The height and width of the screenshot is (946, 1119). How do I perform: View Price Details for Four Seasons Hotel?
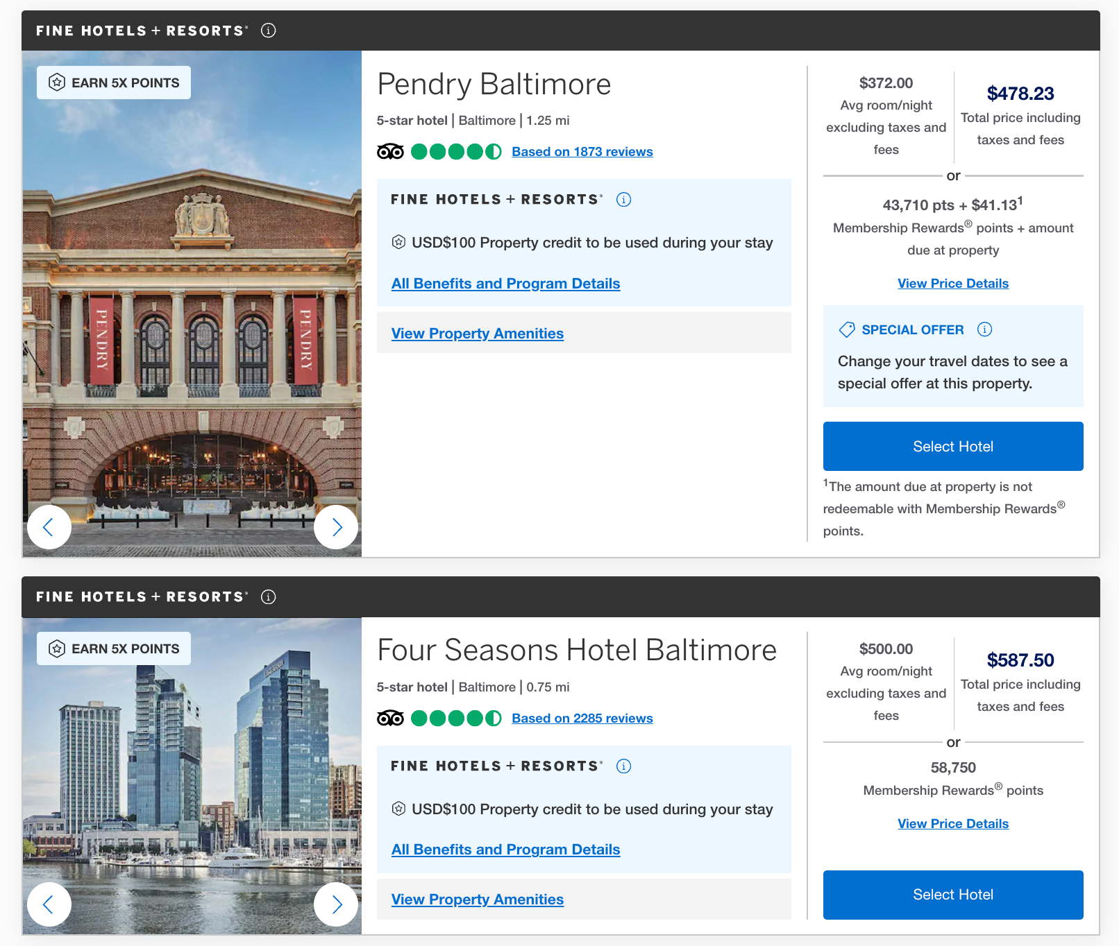coord(952,823)
